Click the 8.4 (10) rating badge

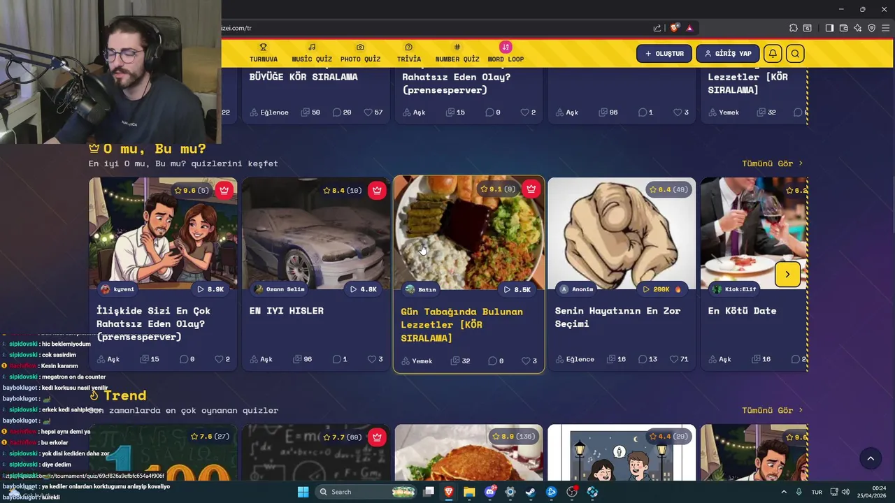343,190
